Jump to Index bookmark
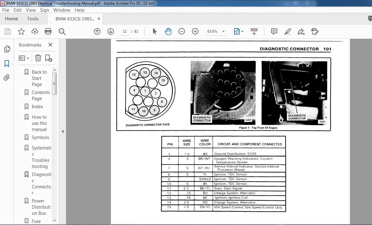372x225 pixels. (37, 107)
